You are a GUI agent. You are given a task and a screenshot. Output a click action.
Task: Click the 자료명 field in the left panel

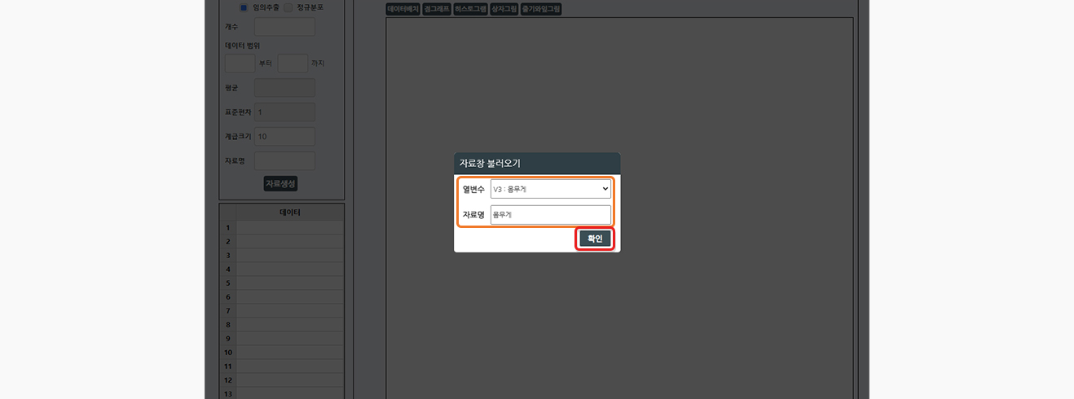tap(284, 161)
